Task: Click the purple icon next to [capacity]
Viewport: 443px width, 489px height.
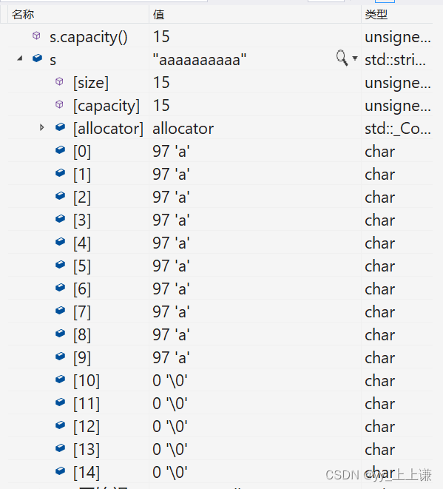Action: (59, 104)
